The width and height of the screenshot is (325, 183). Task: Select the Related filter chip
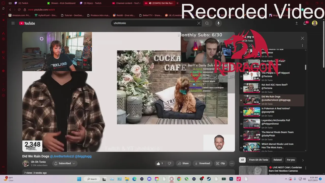[x=278, y=160]
